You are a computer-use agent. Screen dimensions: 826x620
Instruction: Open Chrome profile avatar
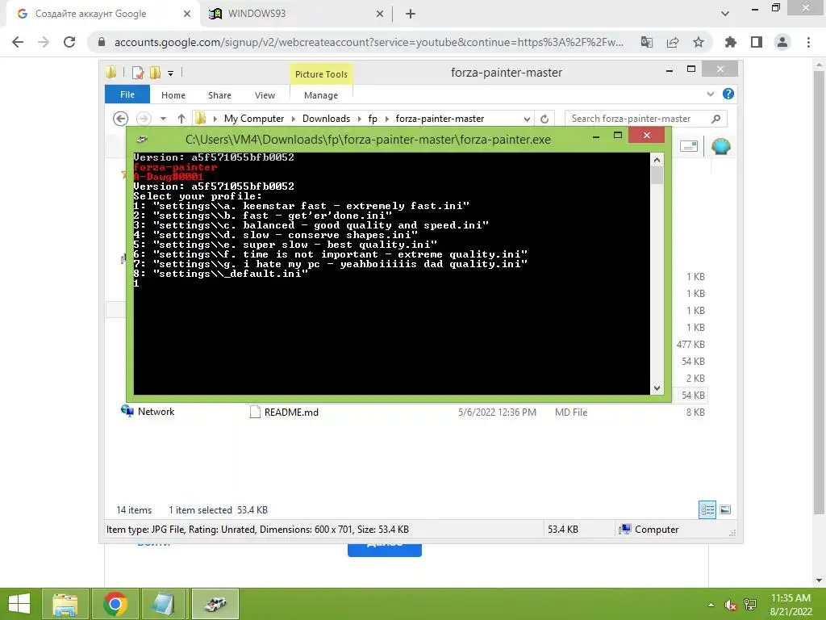[x=782, y=42]
